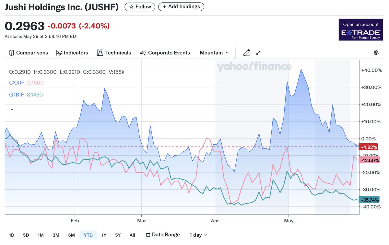This screenshot has width=389, height=245.
Task: Open the Date Range picker
Action: (163, 235)
